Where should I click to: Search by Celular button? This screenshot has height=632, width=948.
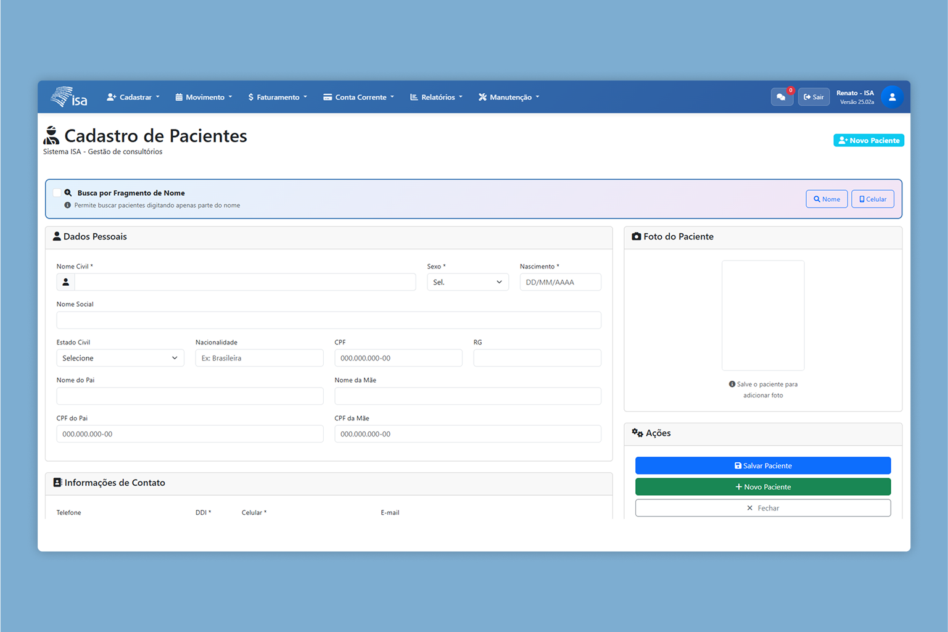point(872,199)
